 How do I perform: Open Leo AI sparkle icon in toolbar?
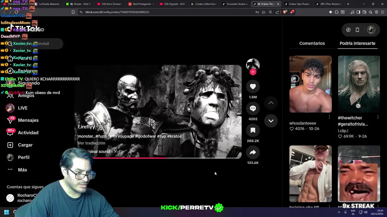(370, 12)
